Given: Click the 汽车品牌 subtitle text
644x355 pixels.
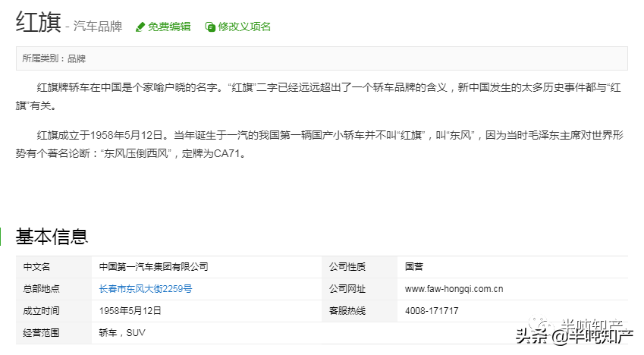Looking at the screenshot, I should 98,27.
